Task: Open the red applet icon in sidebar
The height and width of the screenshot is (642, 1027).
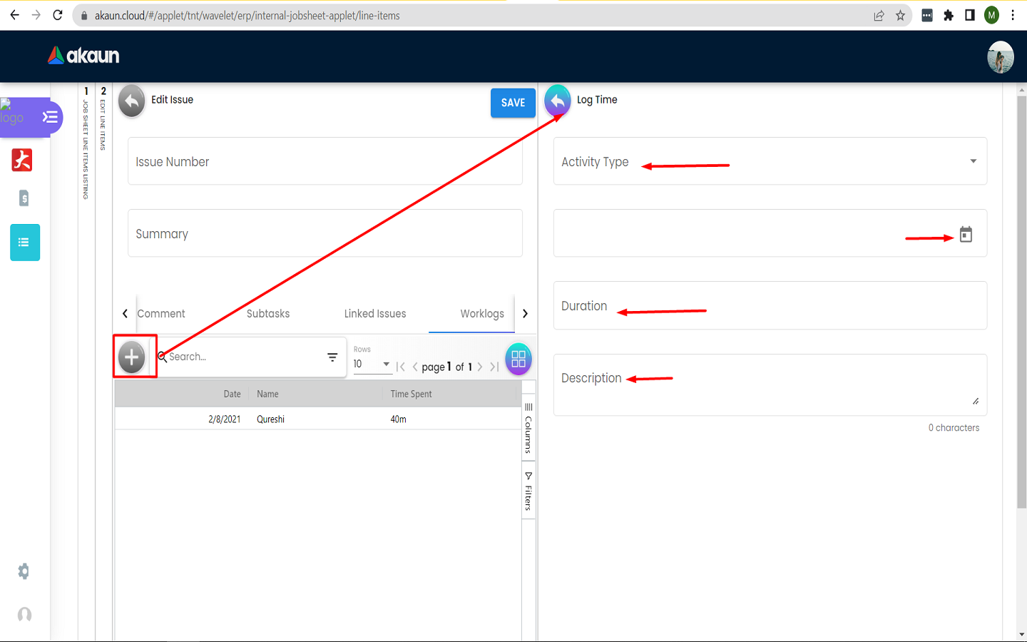Action: [x=22, y=160]
